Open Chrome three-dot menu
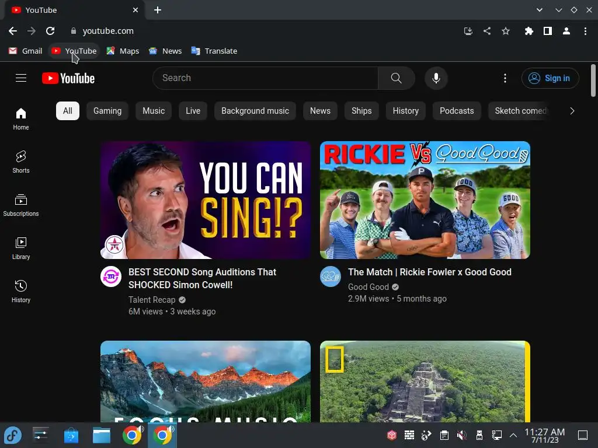The height and width of the screenshot is (448, 598). 585,31
